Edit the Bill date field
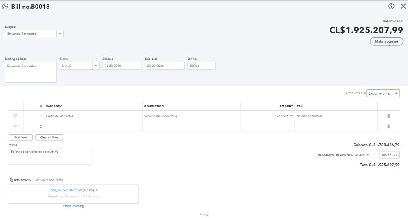Viewport: 408px width, 218px height. [x=122, y=66]
